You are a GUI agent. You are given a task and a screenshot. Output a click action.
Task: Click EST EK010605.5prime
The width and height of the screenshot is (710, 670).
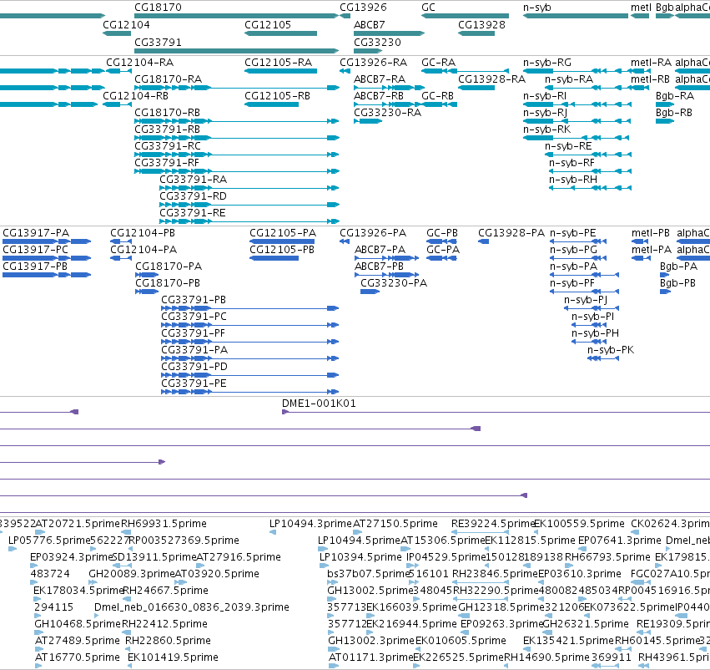(461, 641)
